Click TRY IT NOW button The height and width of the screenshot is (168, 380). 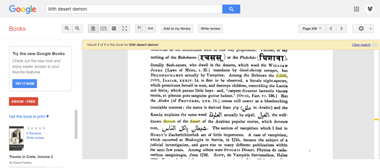[25, 83]
